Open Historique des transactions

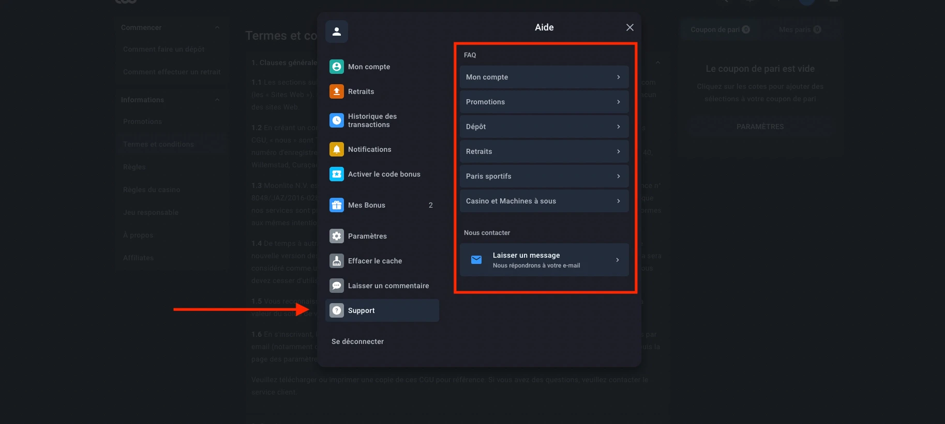[382, 120]
